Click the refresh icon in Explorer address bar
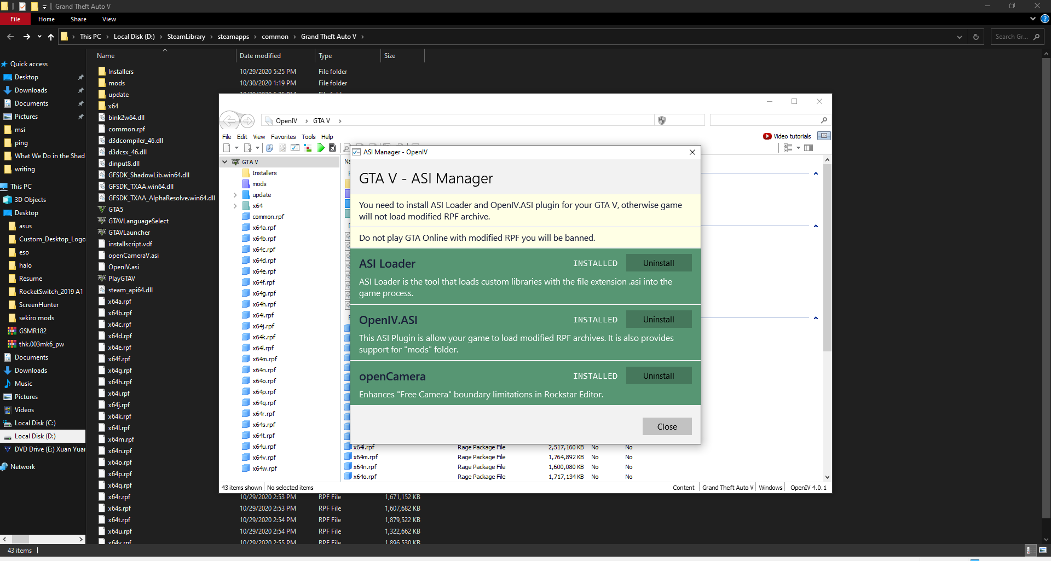 976,37
